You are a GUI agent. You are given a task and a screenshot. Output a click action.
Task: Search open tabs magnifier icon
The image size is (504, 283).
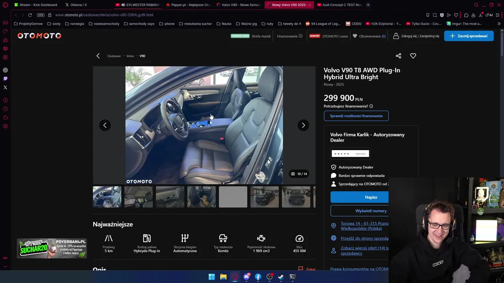coord(476,5)
